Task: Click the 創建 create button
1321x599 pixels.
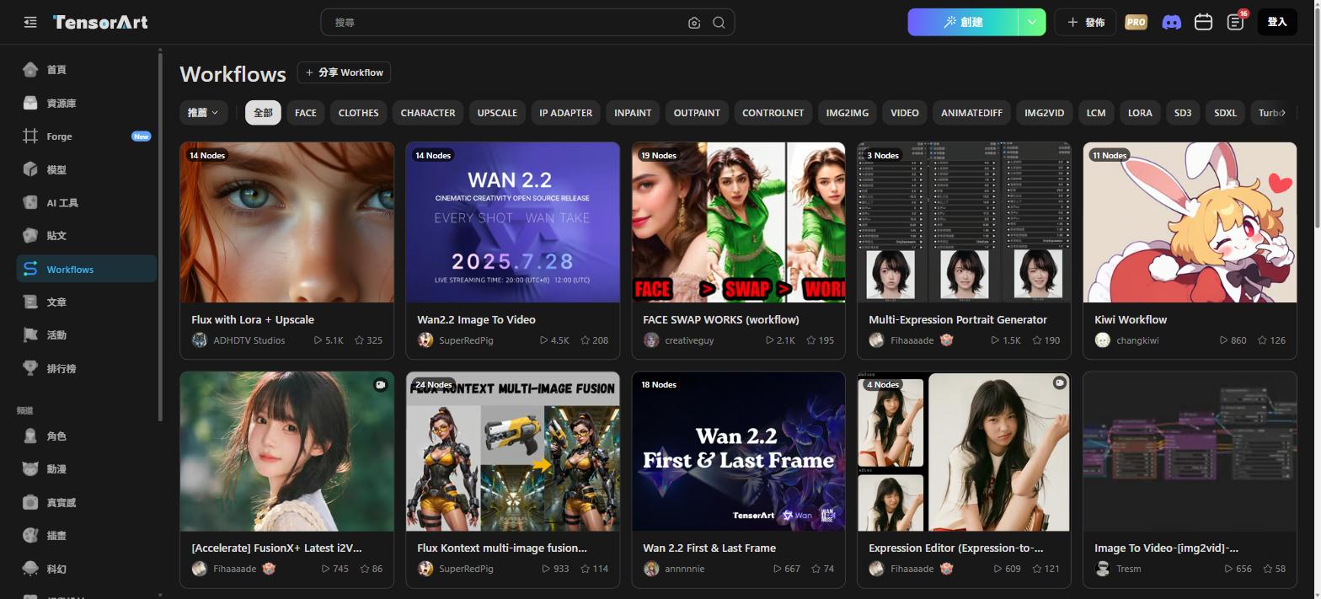Action: tap(963, 22)
